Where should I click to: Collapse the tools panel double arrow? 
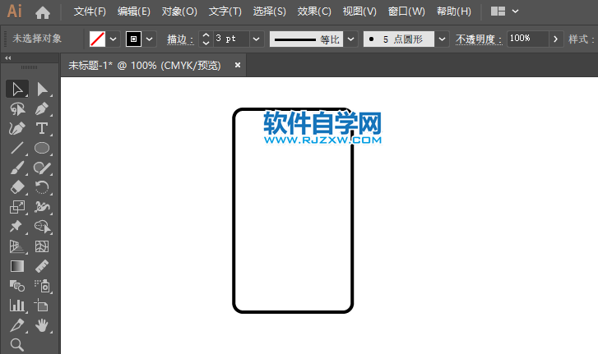click(x=8, y=58)
